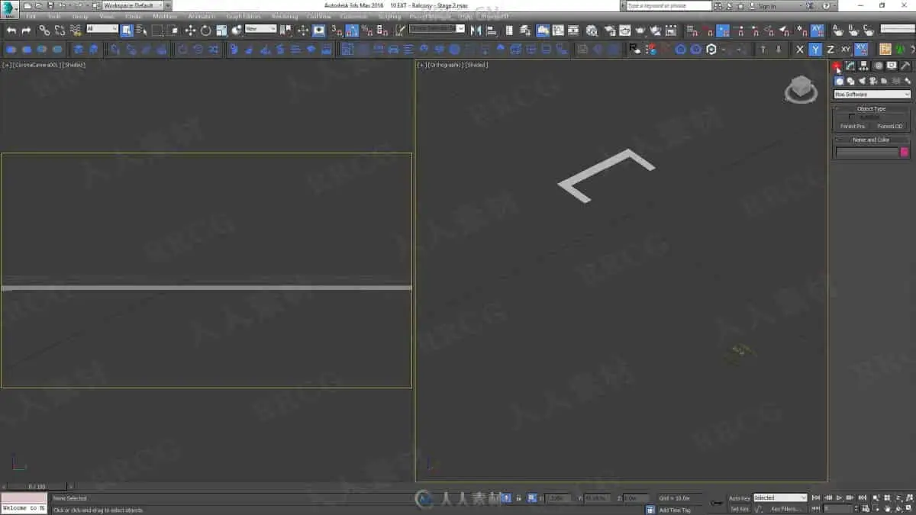The width and height of the screenshot is (916, 515).
Task: Choose Rectangular Selection Region tool
Action: pyautogui.click(x=157, y=31)
